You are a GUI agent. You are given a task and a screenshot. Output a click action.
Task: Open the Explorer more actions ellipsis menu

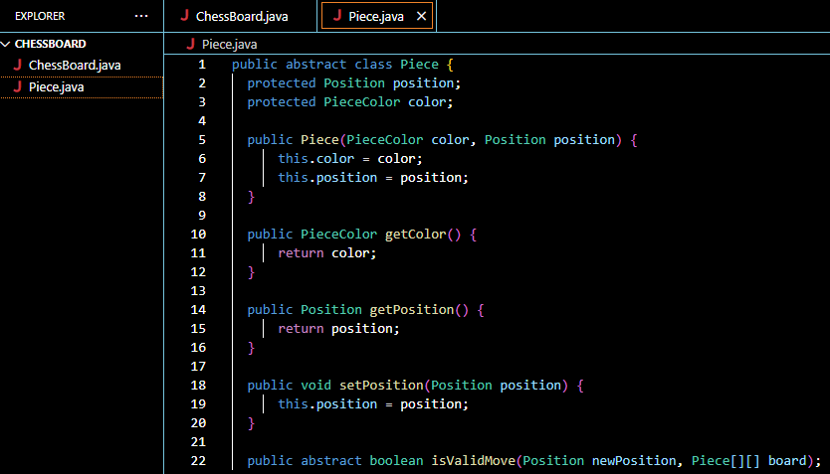pyautogui.click(x=141, y=16)
